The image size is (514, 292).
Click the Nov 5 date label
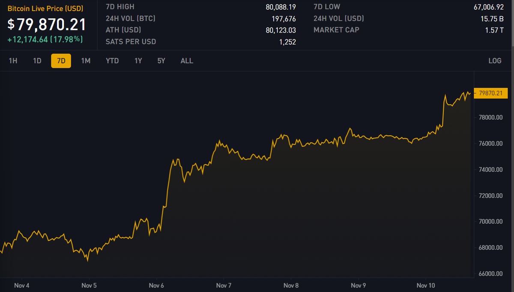coord(89,285)
